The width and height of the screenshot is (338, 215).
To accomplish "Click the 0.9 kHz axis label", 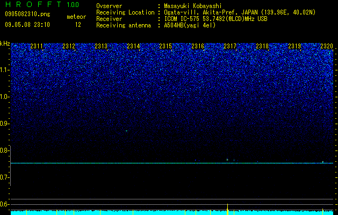I will point(5,124).
